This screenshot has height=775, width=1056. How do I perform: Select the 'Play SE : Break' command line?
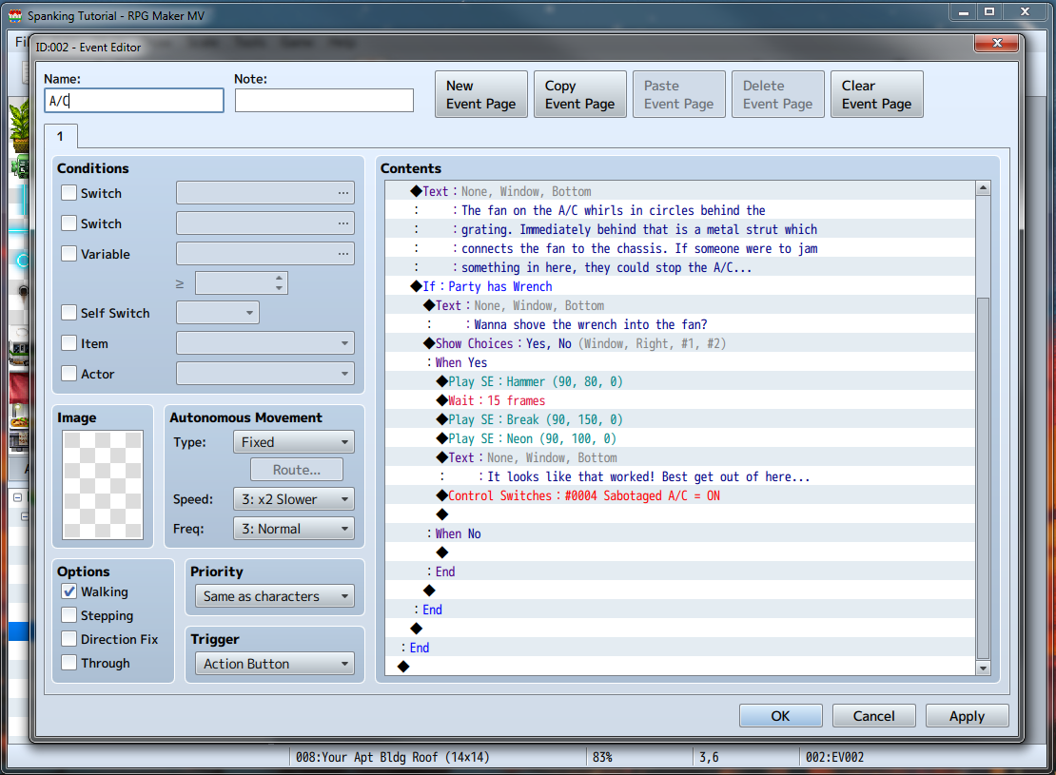pyautogui.click(x=680, y=419)
